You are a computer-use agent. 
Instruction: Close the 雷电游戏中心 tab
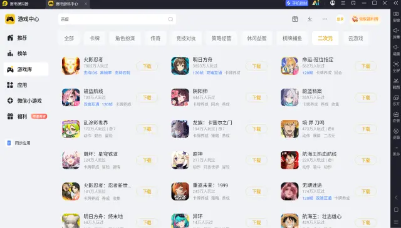pos(86,4)
